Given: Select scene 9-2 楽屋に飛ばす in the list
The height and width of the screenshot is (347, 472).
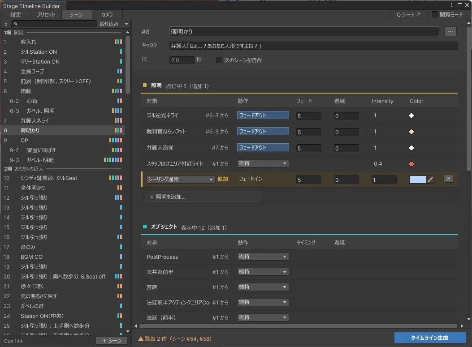Looking at the screenshot, I should [x=63, y=150].
